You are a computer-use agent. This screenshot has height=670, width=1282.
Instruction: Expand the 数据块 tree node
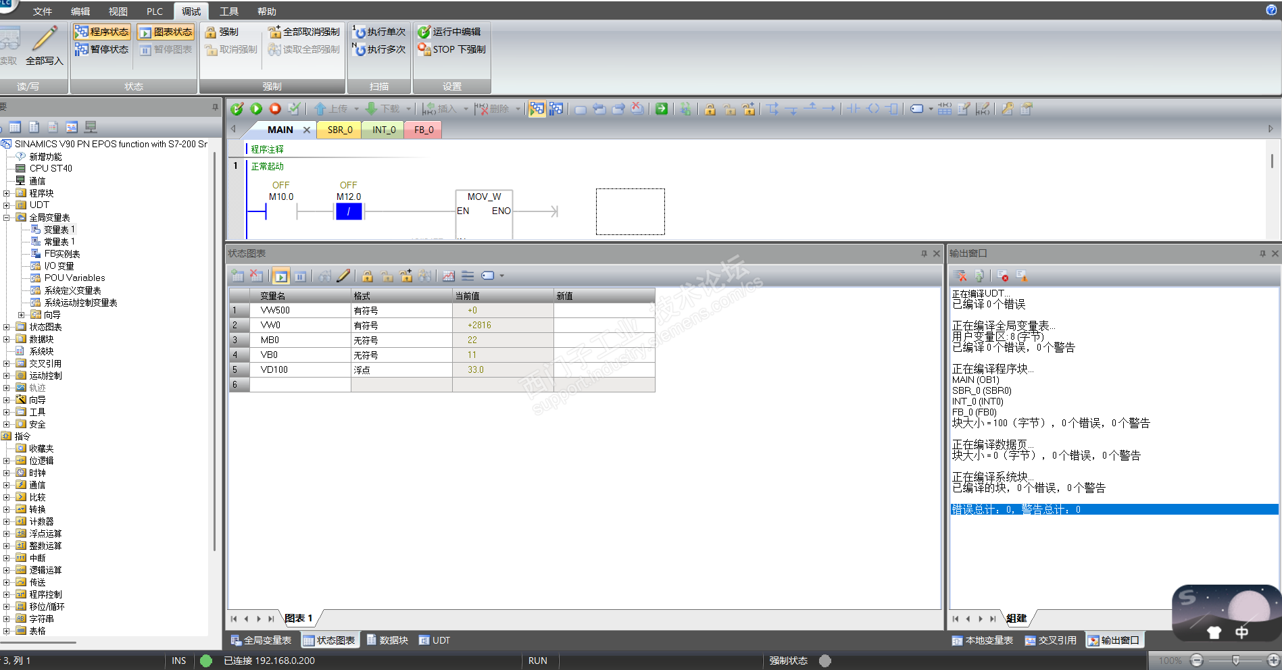coord(6,339)
